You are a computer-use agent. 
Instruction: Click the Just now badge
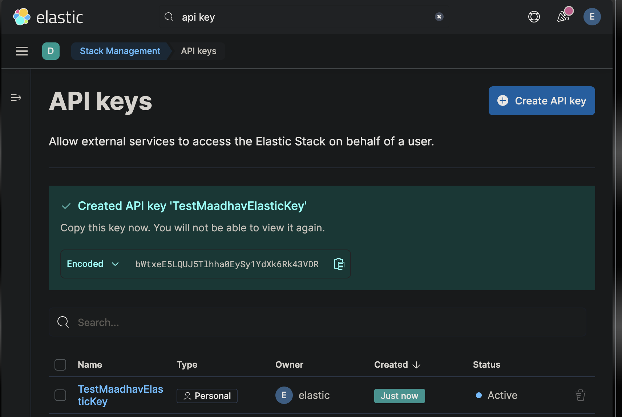[399, 396]
